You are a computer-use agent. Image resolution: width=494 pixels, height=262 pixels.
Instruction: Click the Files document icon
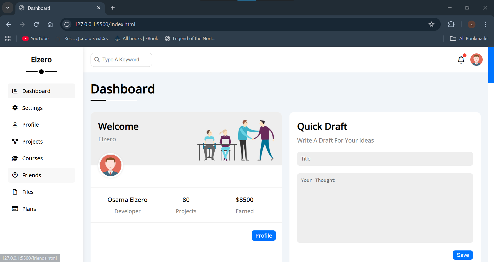(15, 192)
